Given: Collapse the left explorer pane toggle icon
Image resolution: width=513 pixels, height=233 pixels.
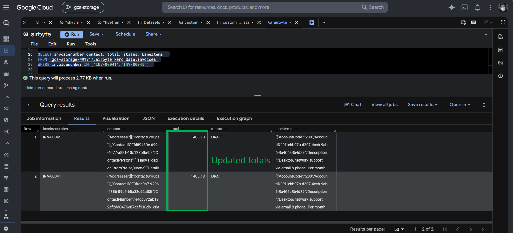Looking at the screenshot, I should pyautogui.click(x=24, y=22).
